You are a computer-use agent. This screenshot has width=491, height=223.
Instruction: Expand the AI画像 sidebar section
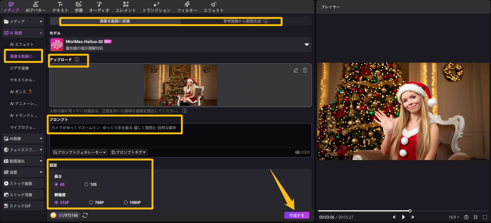(23, 138)
